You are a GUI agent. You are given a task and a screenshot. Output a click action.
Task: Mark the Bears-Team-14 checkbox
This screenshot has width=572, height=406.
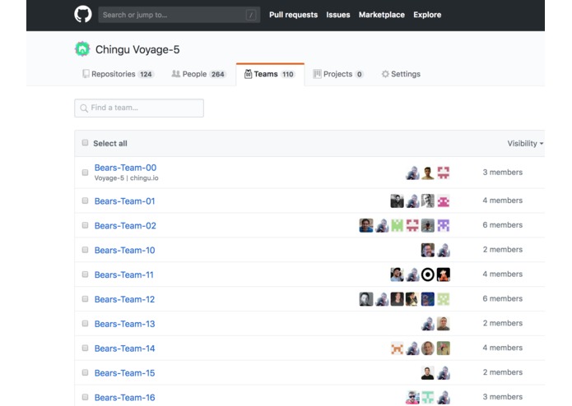click(85, 348)
